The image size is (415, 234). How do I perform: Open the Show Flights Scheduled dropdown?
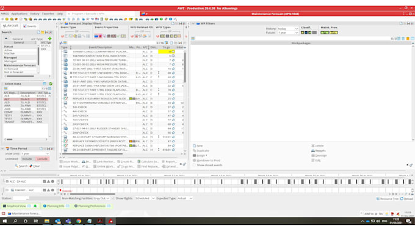[x=145, y=198]
